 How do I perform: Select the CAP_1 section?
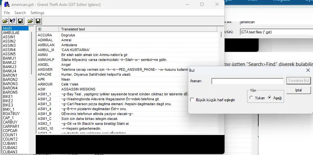click(15, 118)
